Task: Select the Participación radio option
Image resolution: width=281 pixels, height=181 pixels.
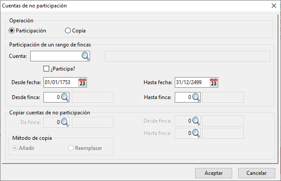Action: pos(12,31)
